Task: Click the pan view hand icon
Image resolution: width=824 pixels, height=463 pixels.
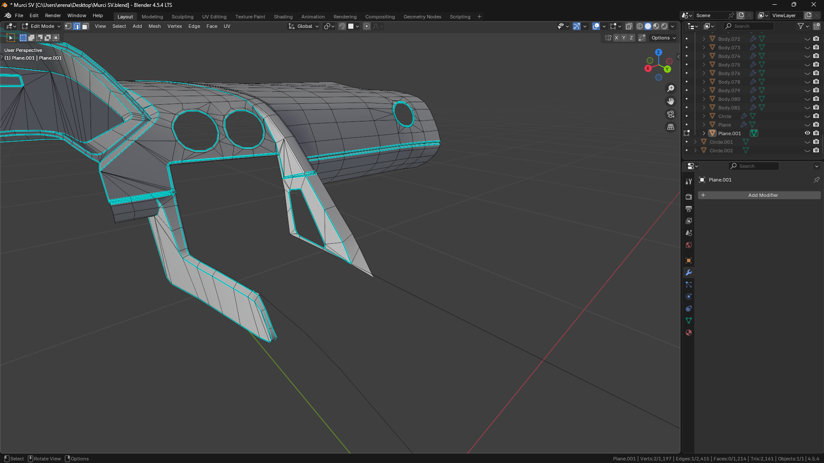Action: click(x=670, y=101)
